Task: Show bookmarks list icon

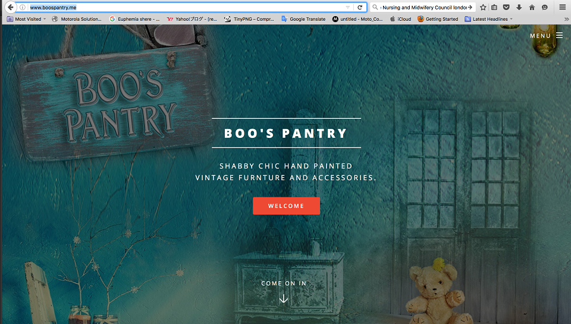Action: coord(494,7)
